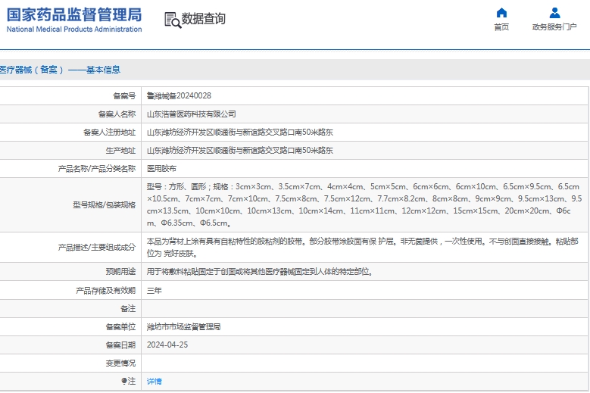Image resolution: width=590 pixels, height=393 pixels.
Task: Click the 变更情况 row label
Action: click(120, 363)
